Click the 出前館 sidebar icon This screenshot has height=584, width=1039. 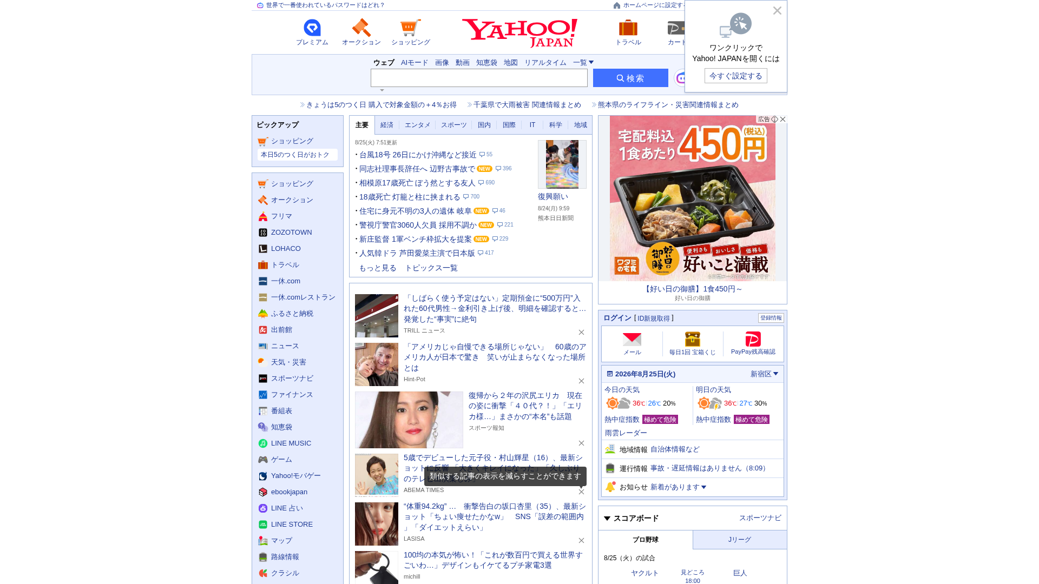click(263, 330)
